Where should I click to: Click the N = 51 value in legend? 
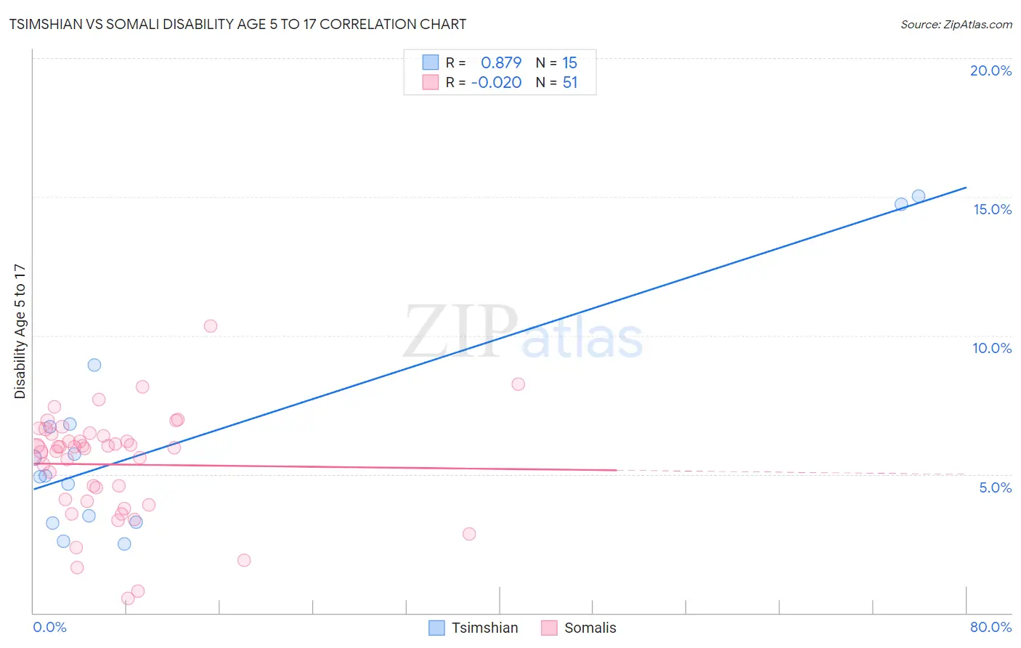(x=556, y=82)
